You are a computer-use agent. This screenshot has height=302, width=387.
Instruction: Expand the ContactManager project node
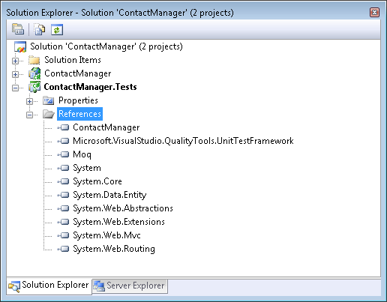pos(15,74)
